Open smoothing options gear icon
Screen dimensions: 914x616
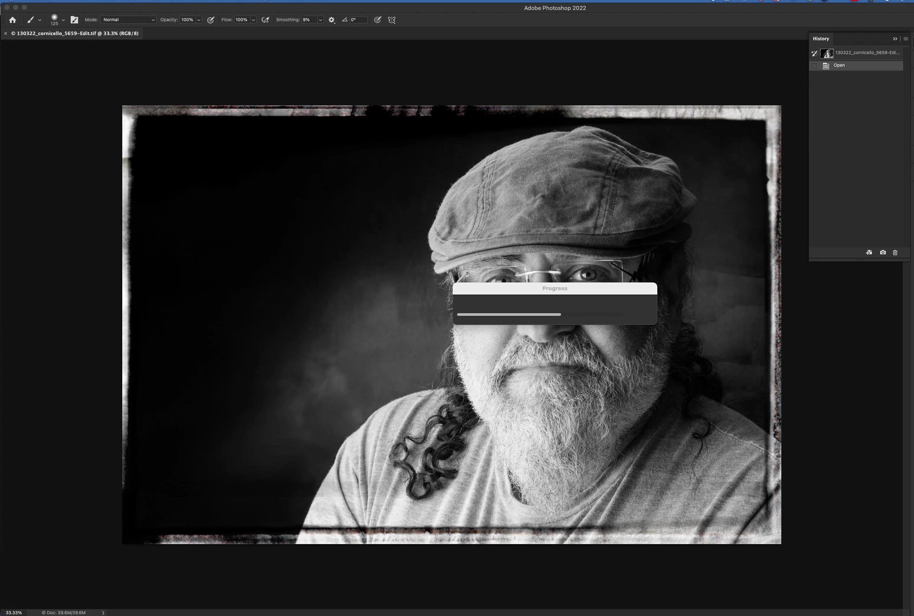pyautogui.click(x=332, y=20)
